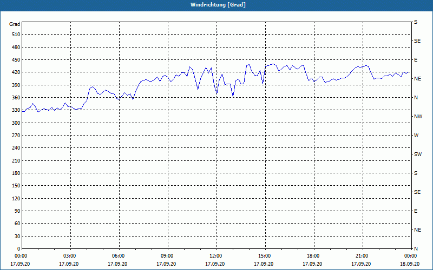
Task: Click the 21:00 time label
Action: 362,256
